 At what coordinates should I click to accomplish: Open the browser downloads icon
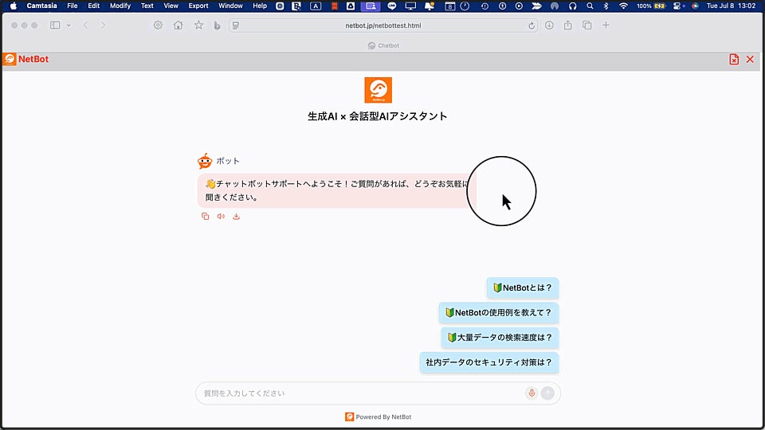[549, 25]
